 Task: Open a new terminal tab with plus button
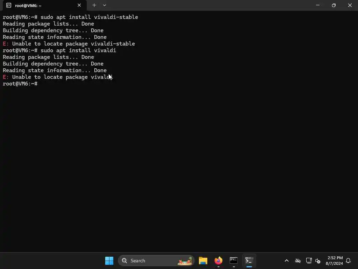(94, 5)
